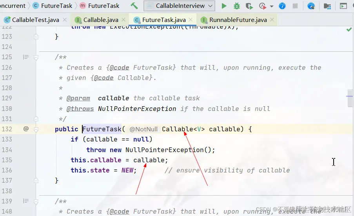Click the profiler clock-and-play icon
This screenshot has width=354, height=216.
click(x=262, y=6)
